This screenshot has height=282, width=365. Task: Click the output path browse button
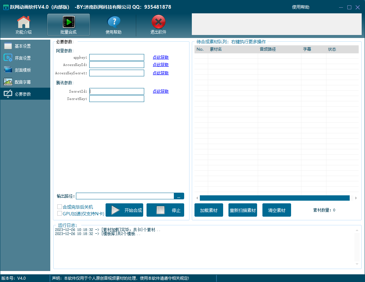[179, 196]
